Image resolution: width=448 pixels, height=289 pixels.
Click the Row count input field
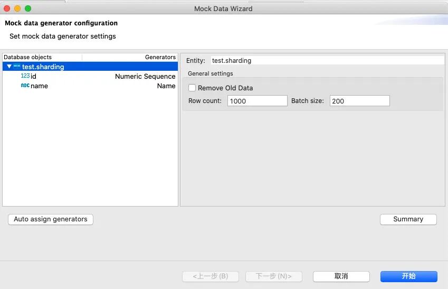(x=257, y=101)
